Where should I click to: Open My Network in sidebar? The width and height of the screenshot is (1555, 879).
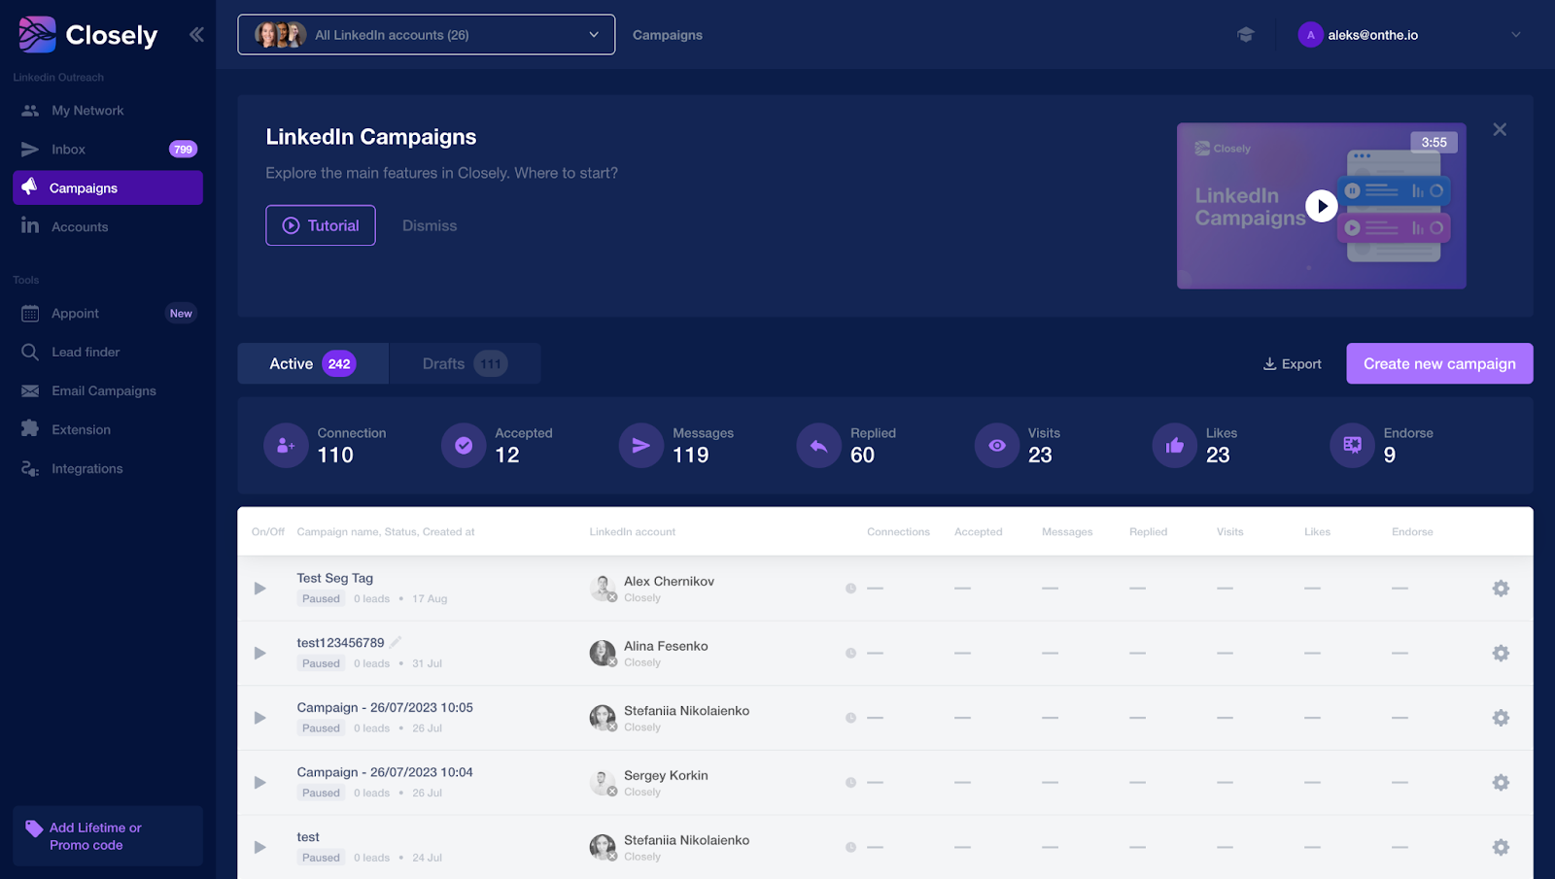point(108,111)
